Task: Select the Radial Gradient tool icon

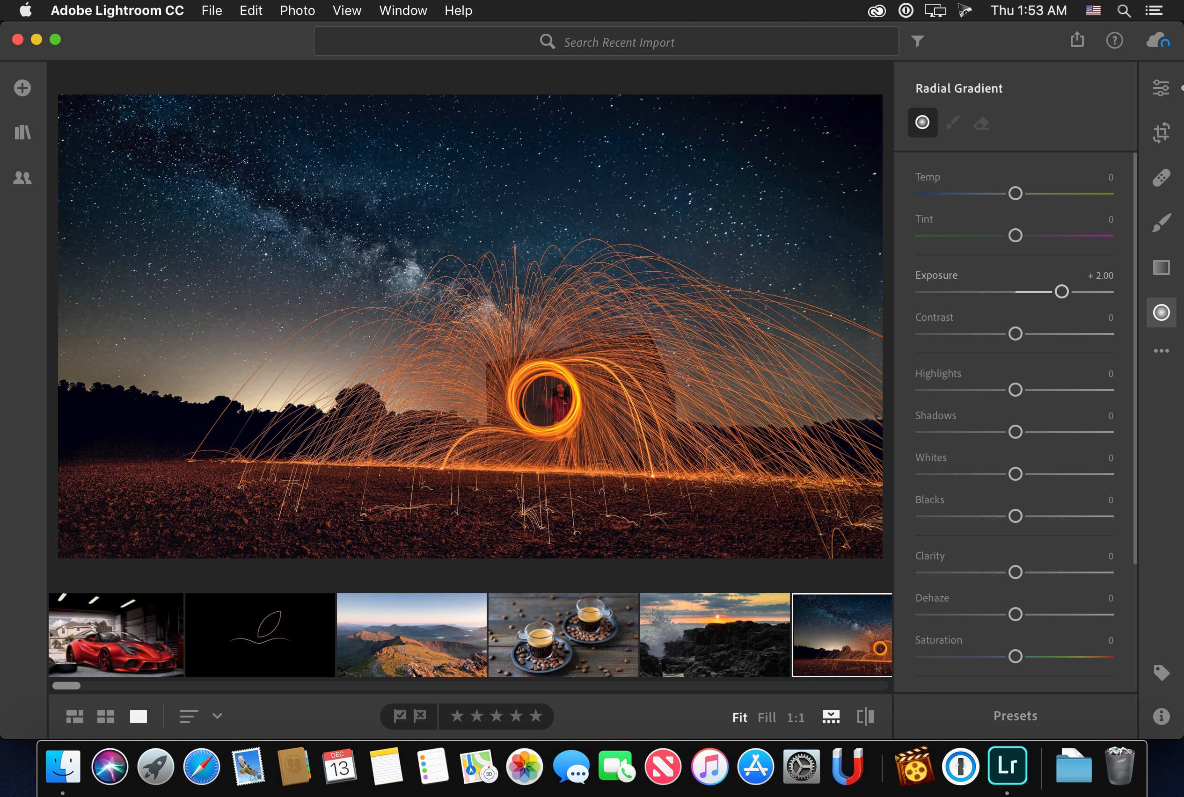Action: tap(1162, 312)
